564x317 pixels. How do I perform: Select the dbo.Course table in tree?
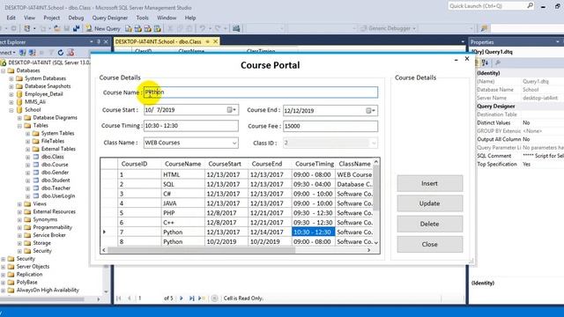55,165
